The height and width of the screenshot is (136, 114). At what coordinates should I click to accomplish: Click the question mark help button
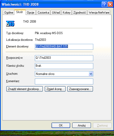coord(104,4)
